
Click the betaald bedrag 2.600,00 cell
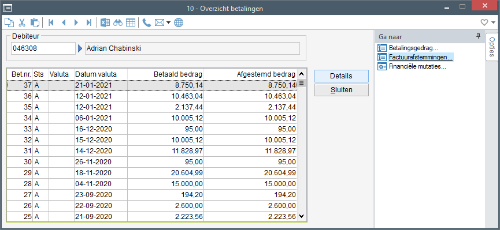coord(165,206)
